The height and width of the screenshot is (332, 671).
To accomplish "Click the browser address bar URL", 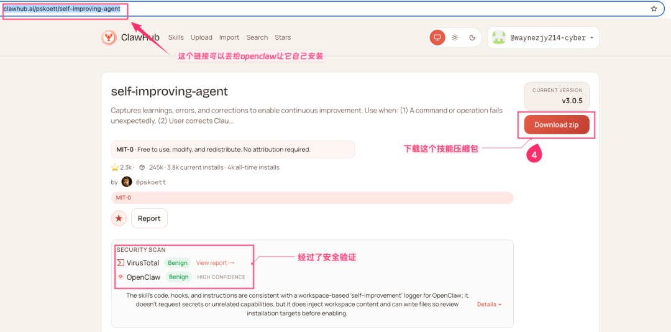I will [x=62, y=9].
